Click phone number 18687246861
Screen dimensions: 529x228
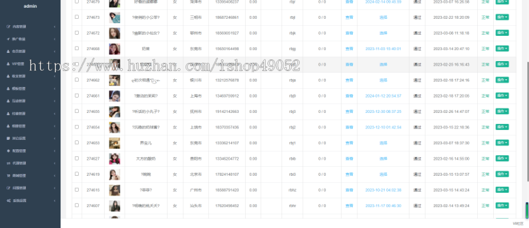click(227, 18)
